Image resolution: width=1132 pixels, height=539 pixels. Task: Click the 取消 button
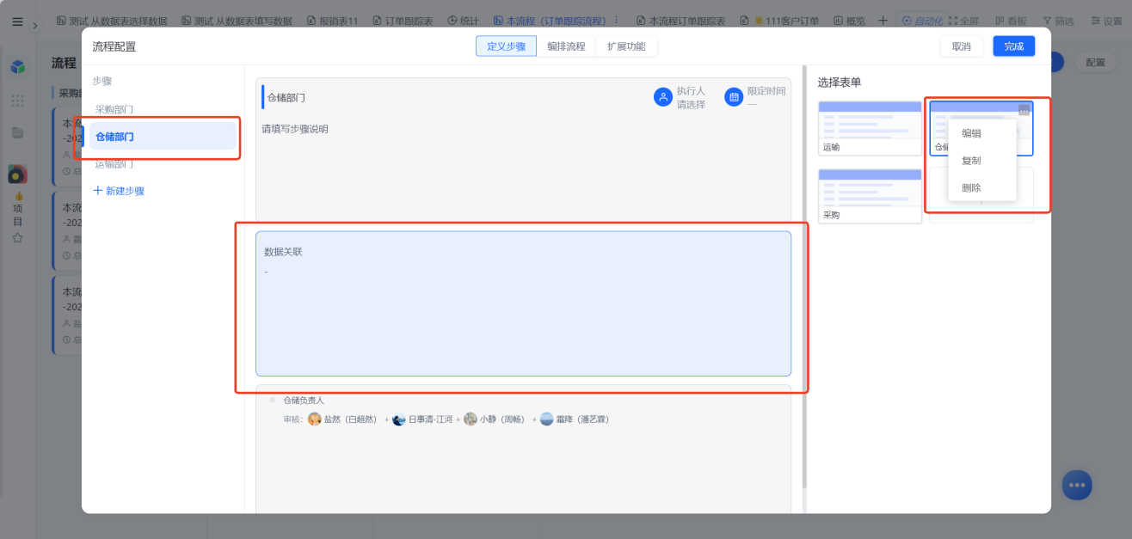click(962, 46)
